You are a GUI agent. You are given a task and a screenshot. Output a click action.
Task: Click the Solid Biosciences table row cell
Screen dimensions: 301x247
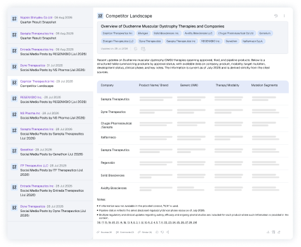pyautogui.click(x=112, y=175)
